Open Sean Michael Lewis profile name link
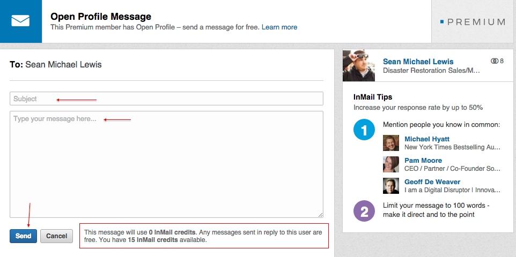The image size is (516, 257). pyautogui.click(x=418, y=62)
